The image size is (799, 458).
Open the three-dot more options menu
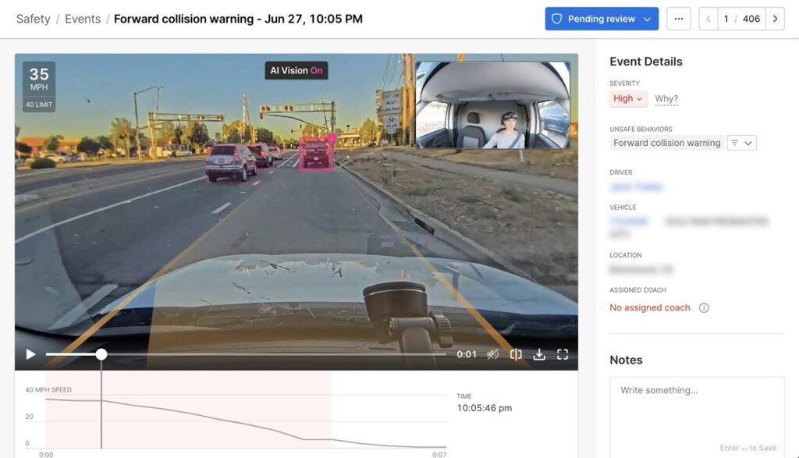(x=678, y=19)
